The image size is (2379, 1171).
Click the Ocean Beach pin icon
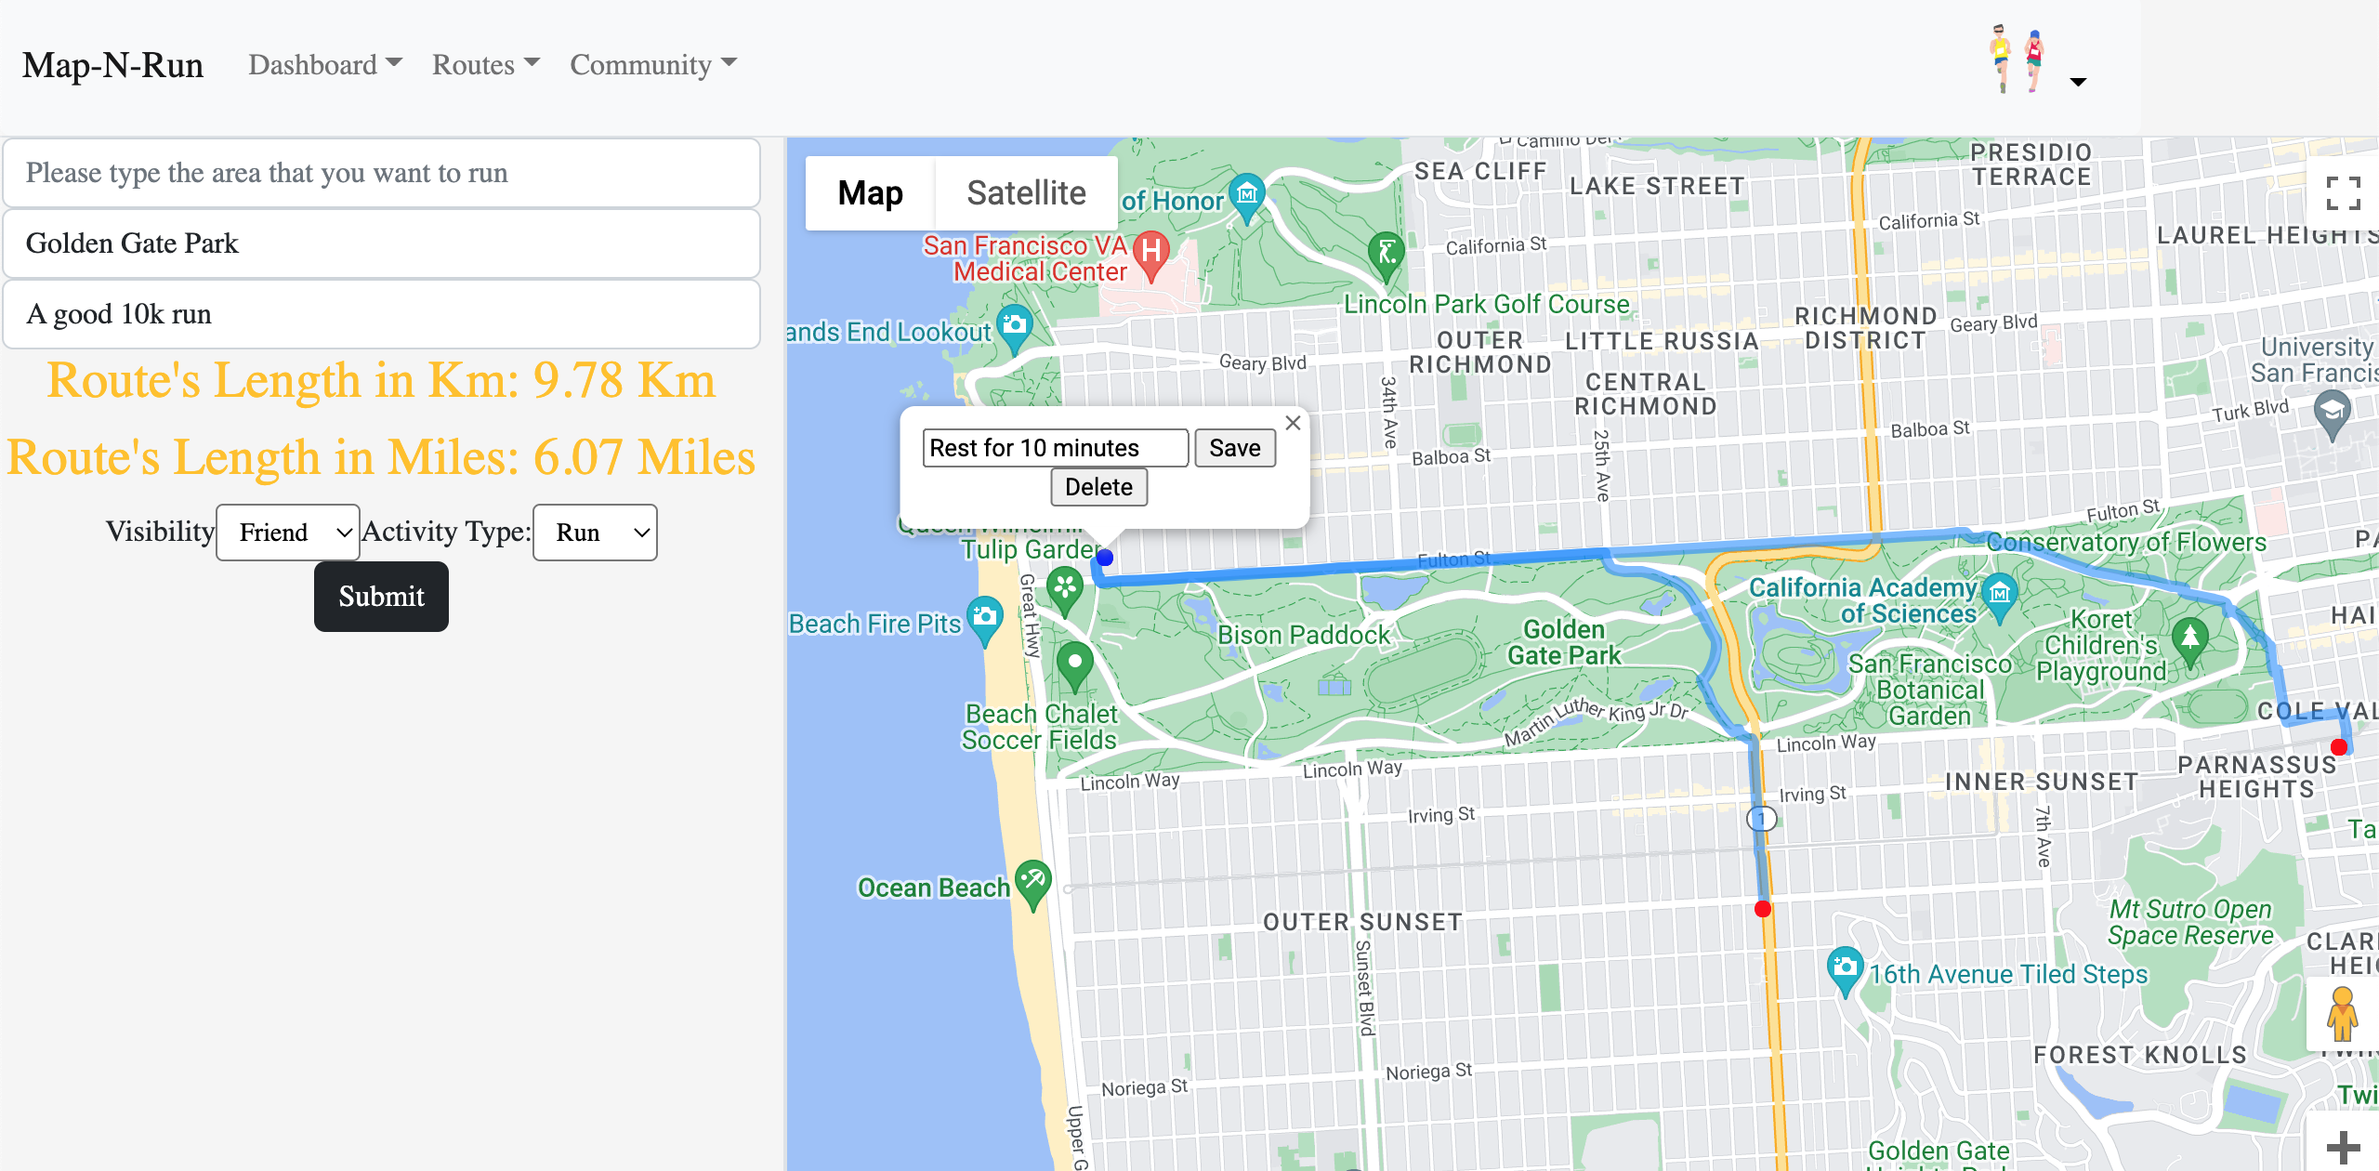[x=1033, y=884]
